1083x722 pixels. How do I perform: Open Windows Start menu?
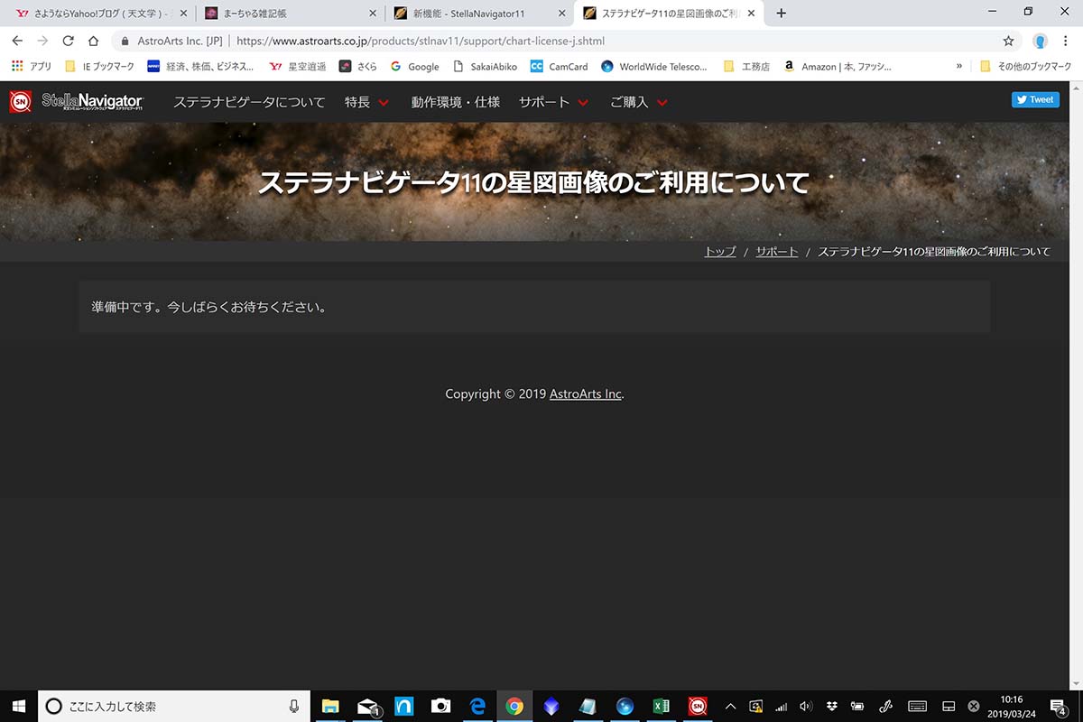tap(18, 706)
